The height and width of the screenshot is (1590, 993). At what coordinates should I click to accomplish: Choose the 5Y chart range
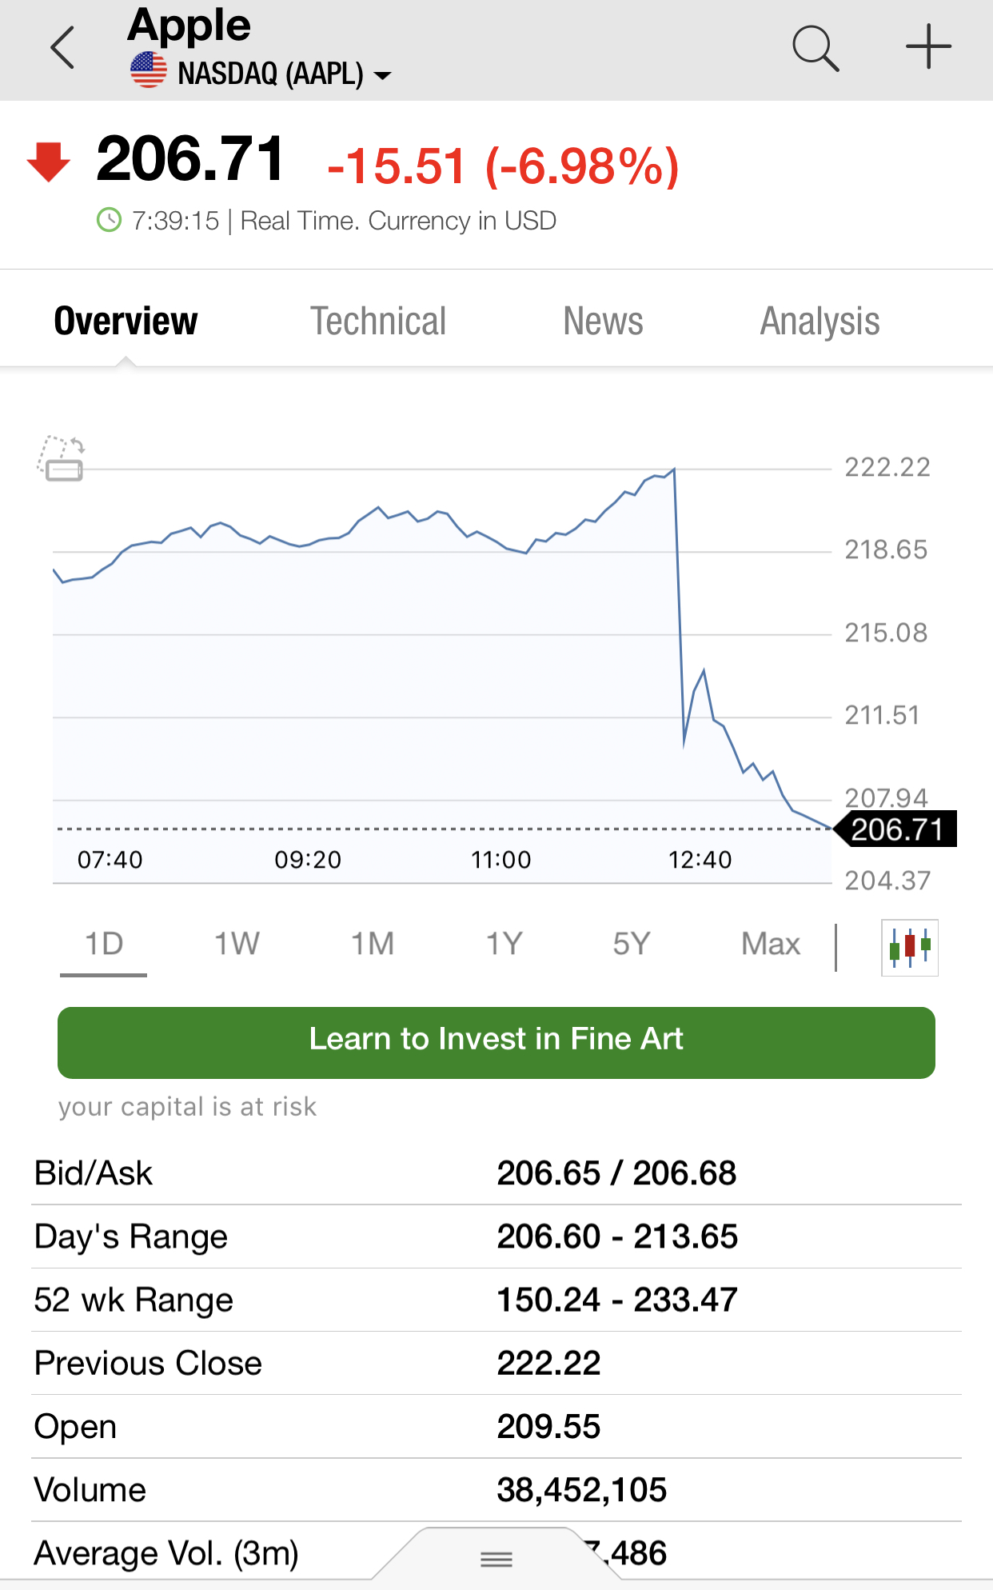632,944
